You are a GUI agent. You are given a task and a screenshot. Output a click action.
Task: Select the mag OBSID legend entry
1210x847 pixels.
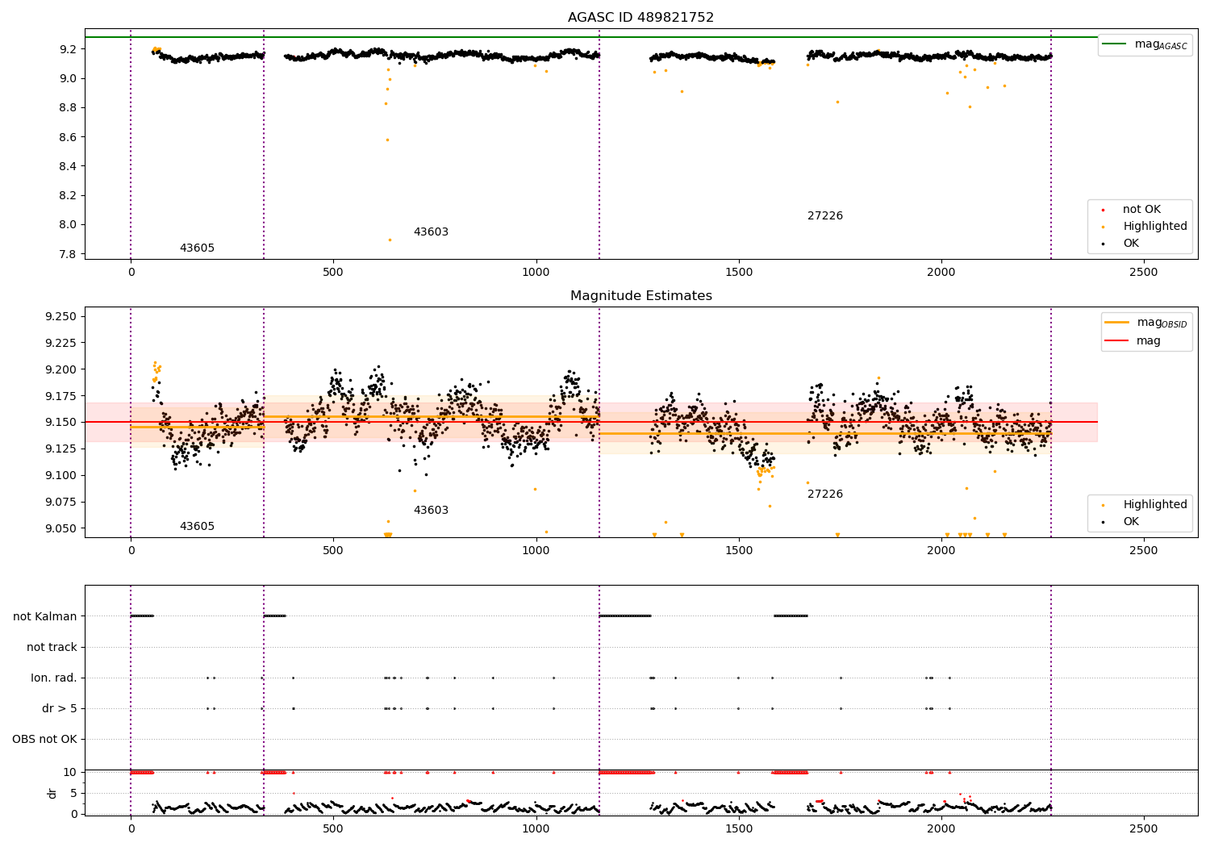1145,323
